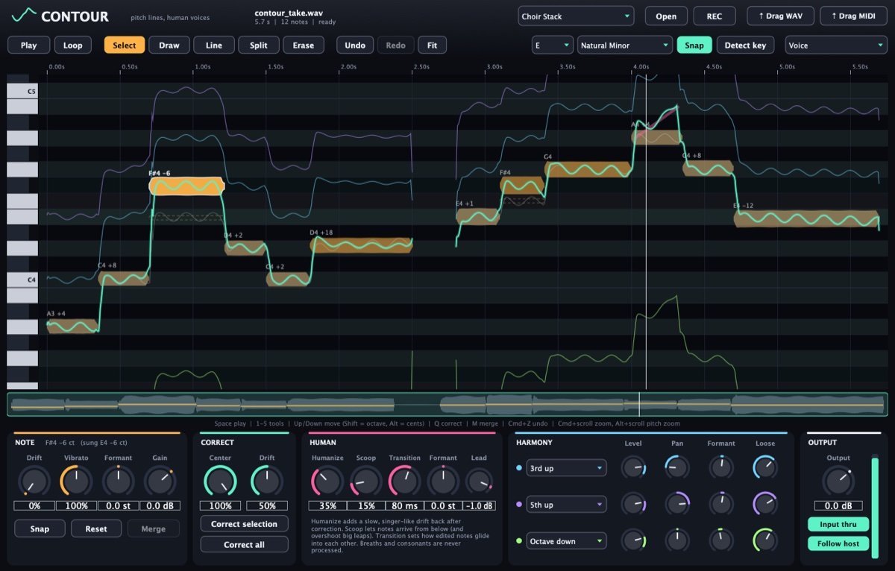Toggle Loop playback
895x571 pixels.
pyautogui.click(x=73, y=45)
